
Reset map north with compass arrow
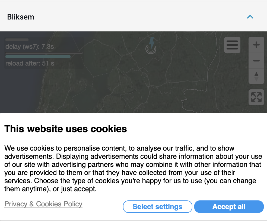(256, 76)
